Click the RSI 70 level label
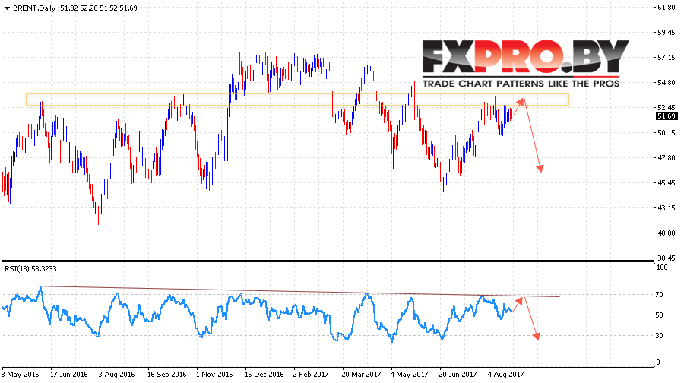684x383 pixels. 660,295
